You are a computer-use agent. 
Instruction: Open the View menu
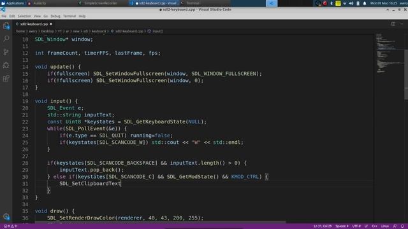point(37,16)
